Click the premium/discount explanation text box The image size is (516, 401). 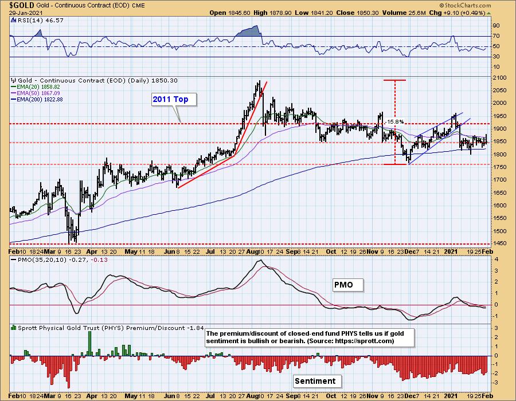pyautogui.click(x=310, y=337)
